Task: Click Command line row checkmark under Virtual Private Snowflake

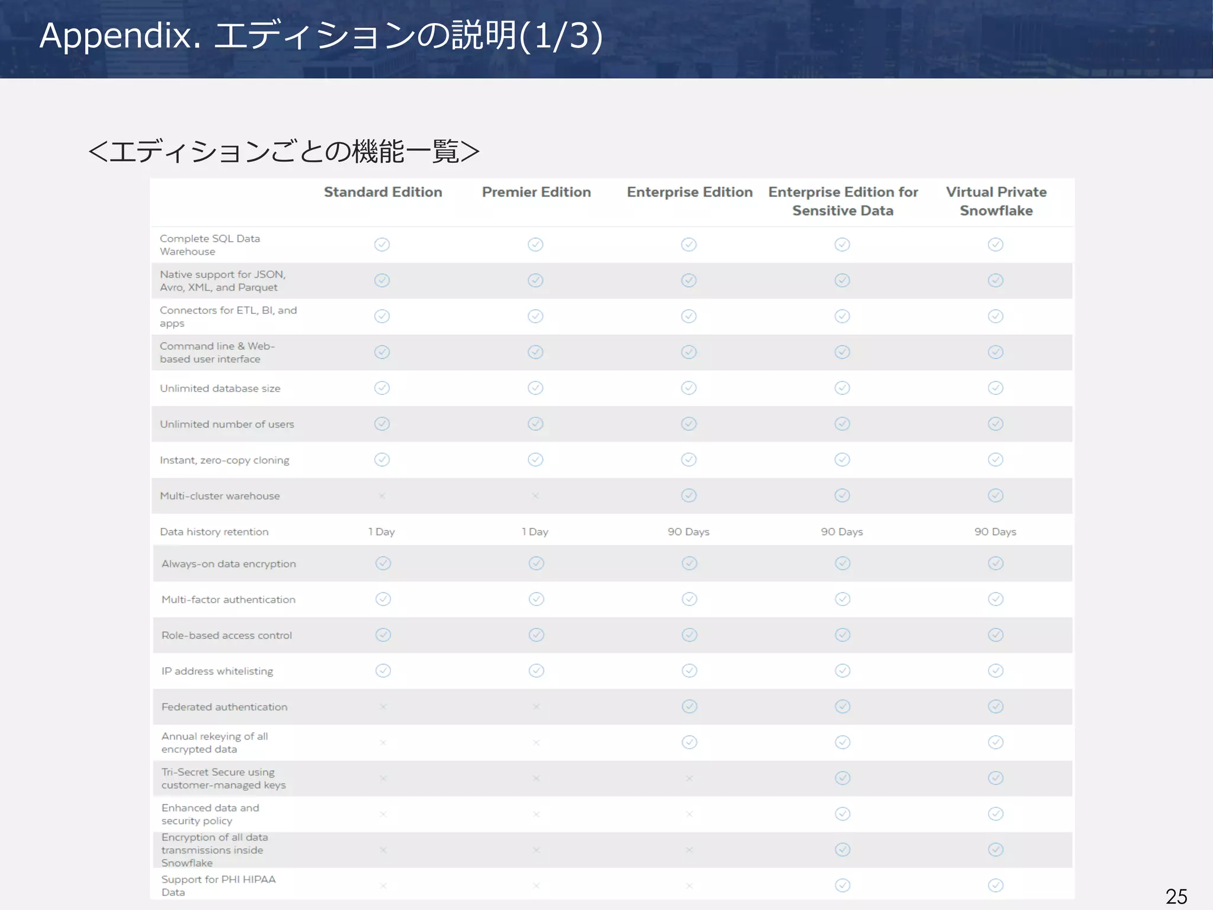Action: [x=996, y=352]
